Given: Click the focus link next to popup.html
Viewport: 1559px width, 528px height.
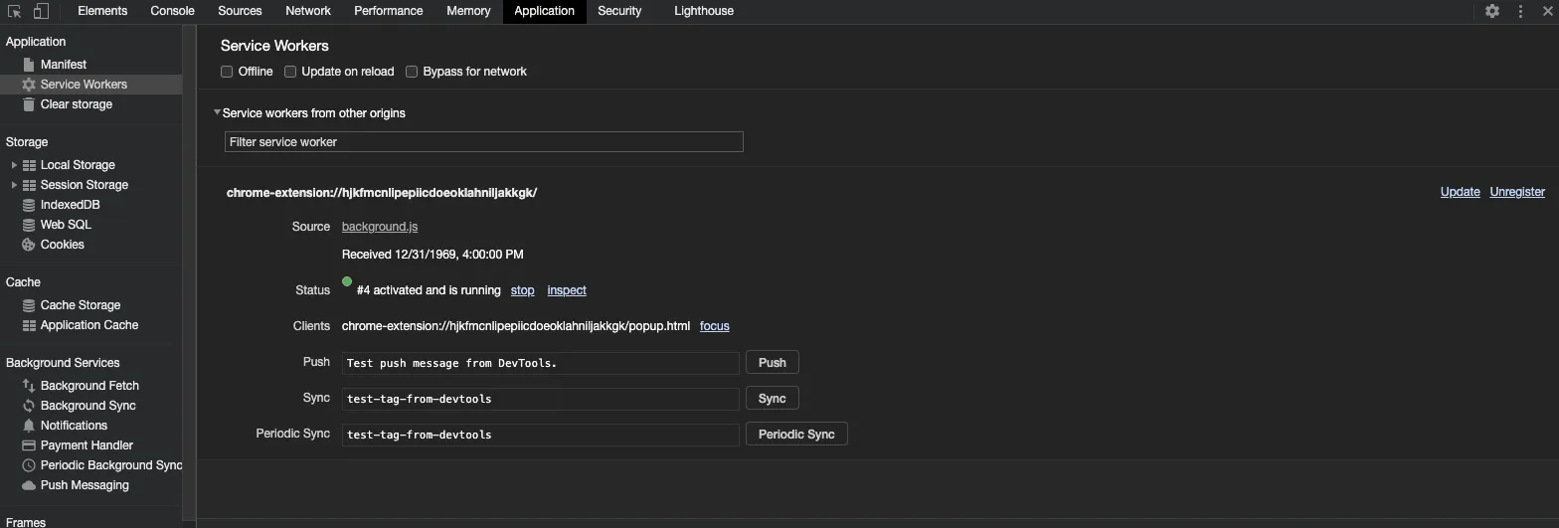Looking at the screenshot, I should (715, 326).
